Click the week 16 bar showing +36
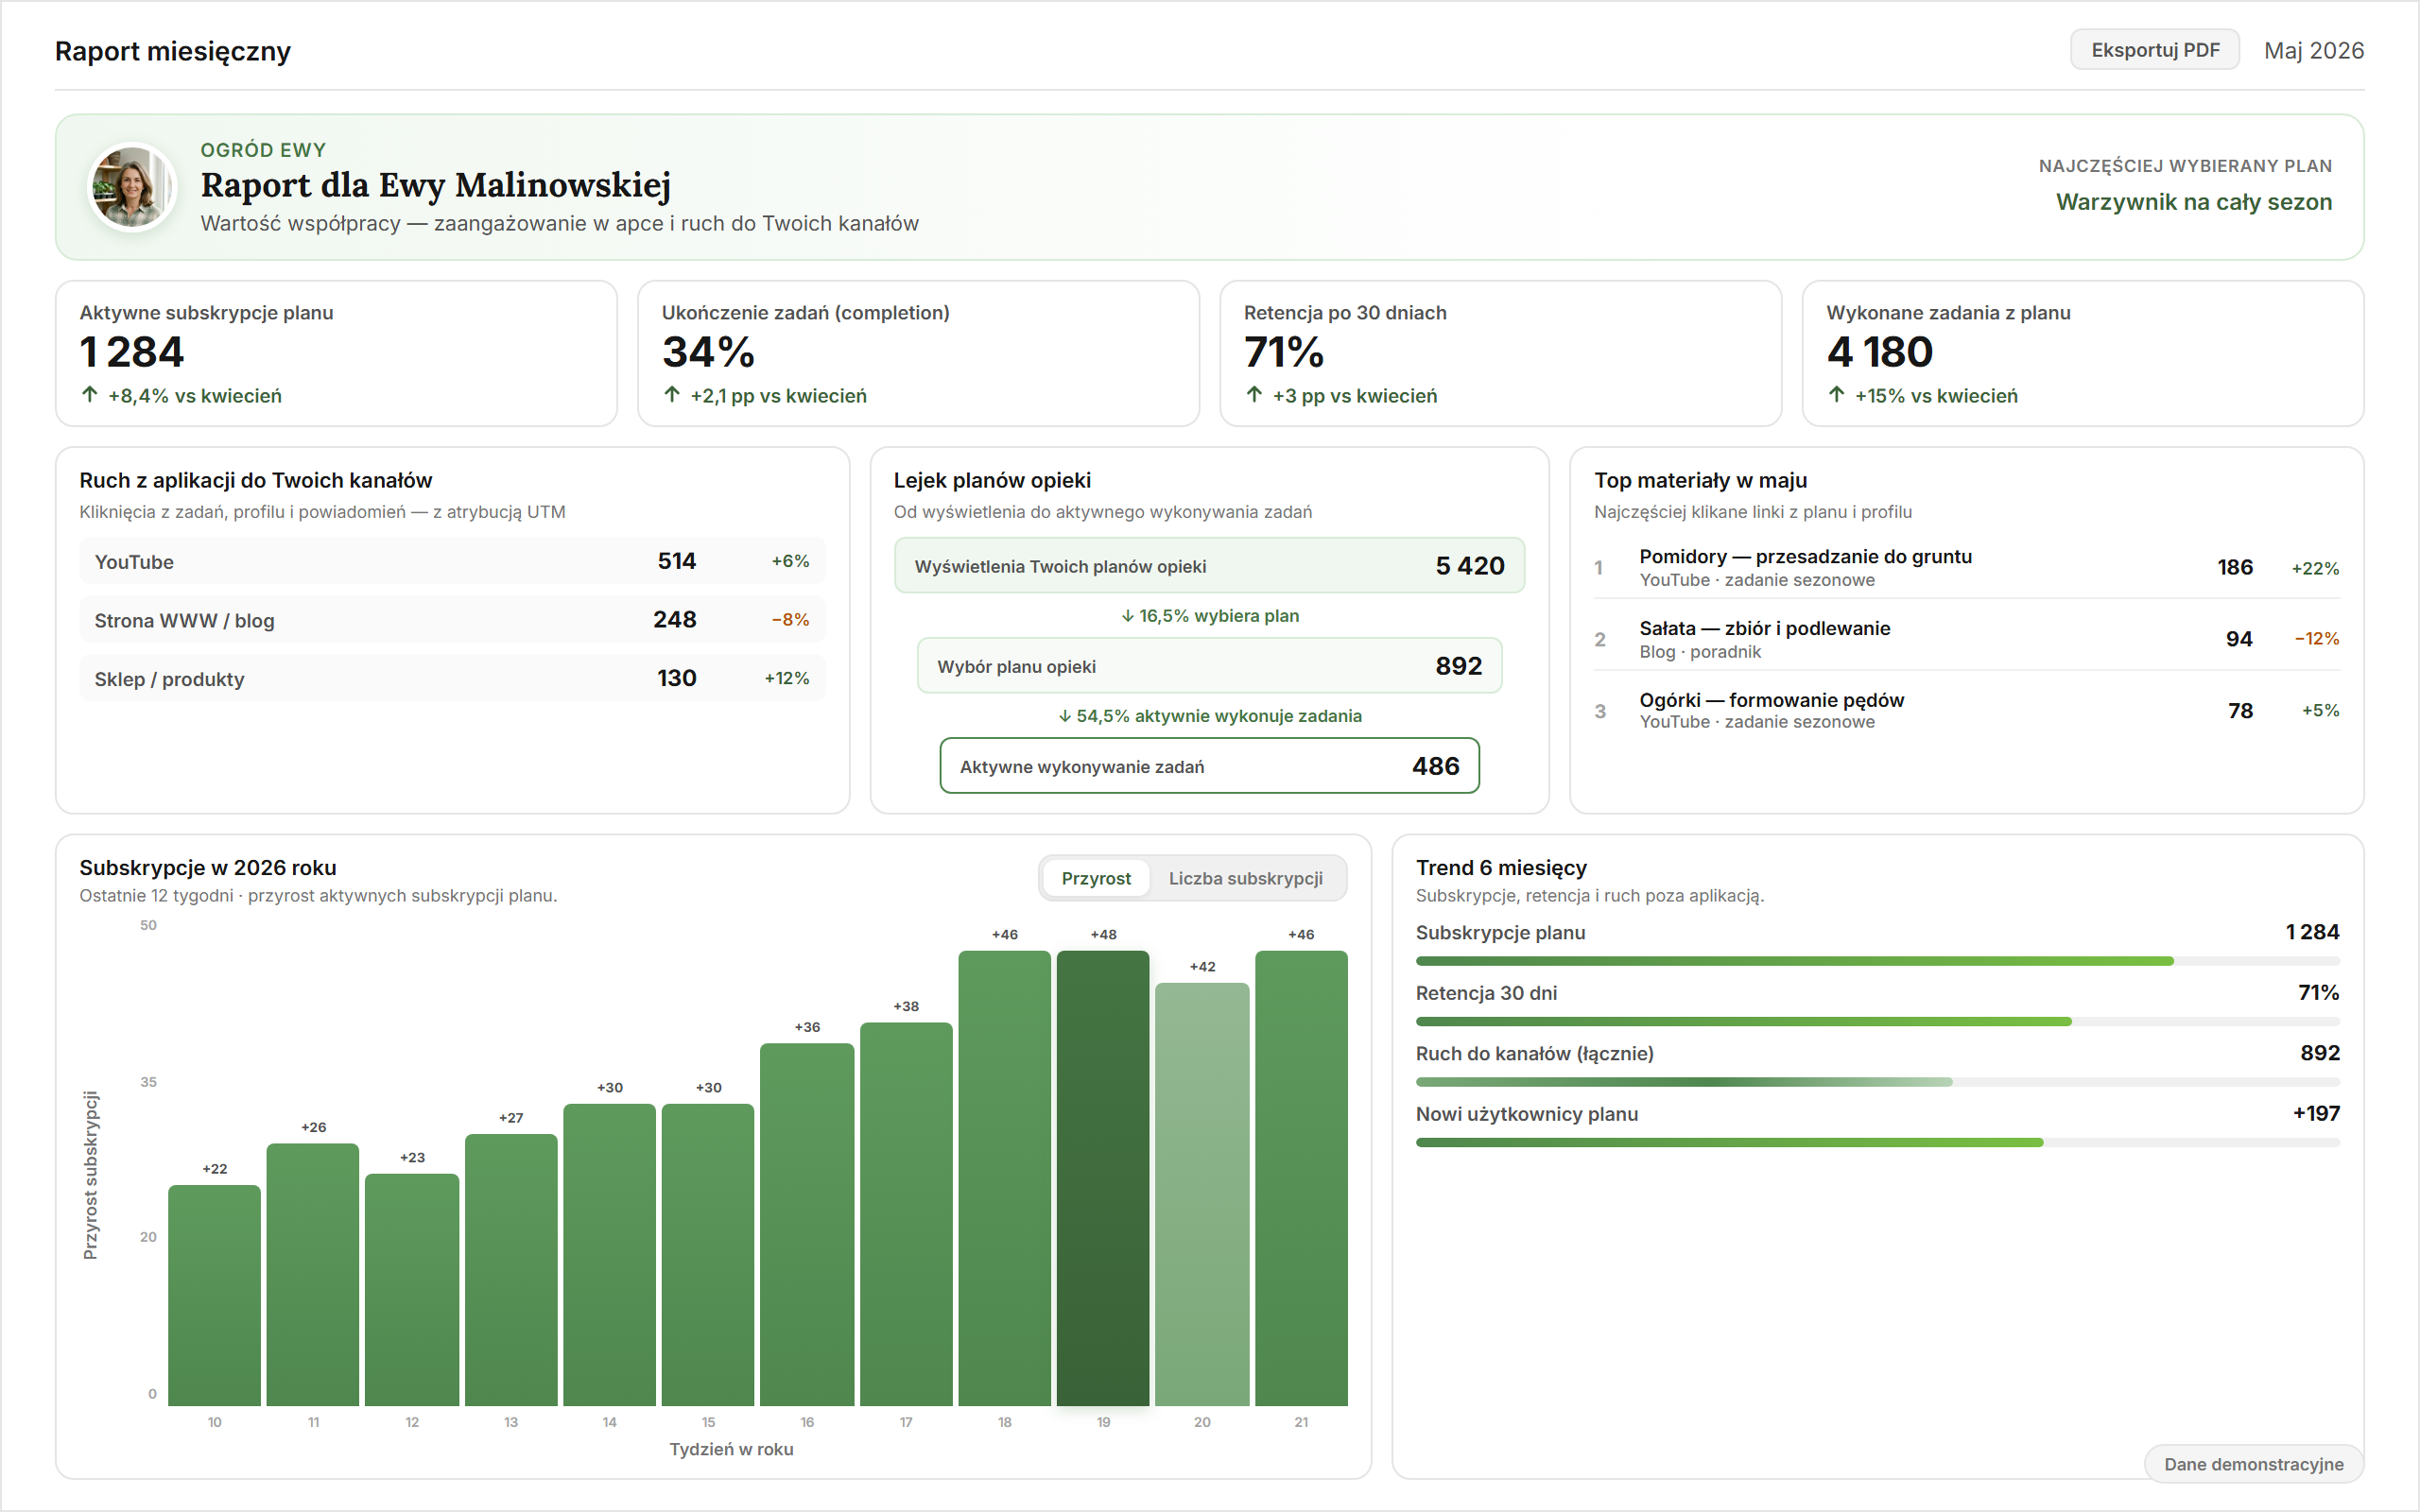The image size is (2420, 1512). [807, 1224]
